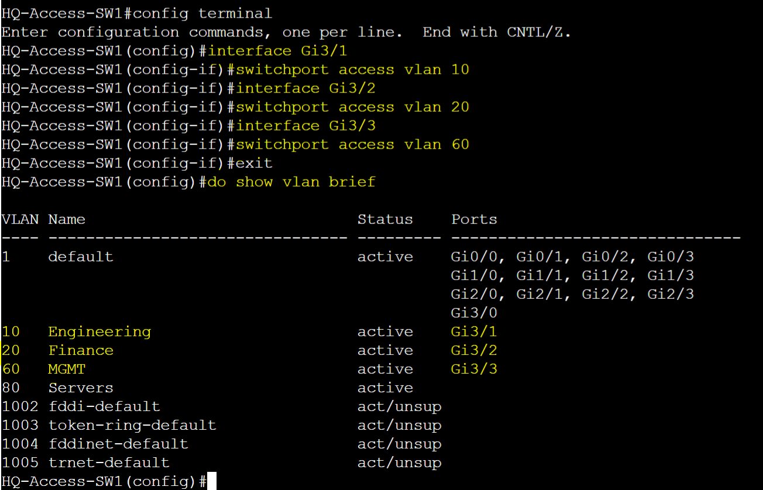Click the Engineering VLAN name
Viewport: 763px width, 490px height.
coord(99,332)
